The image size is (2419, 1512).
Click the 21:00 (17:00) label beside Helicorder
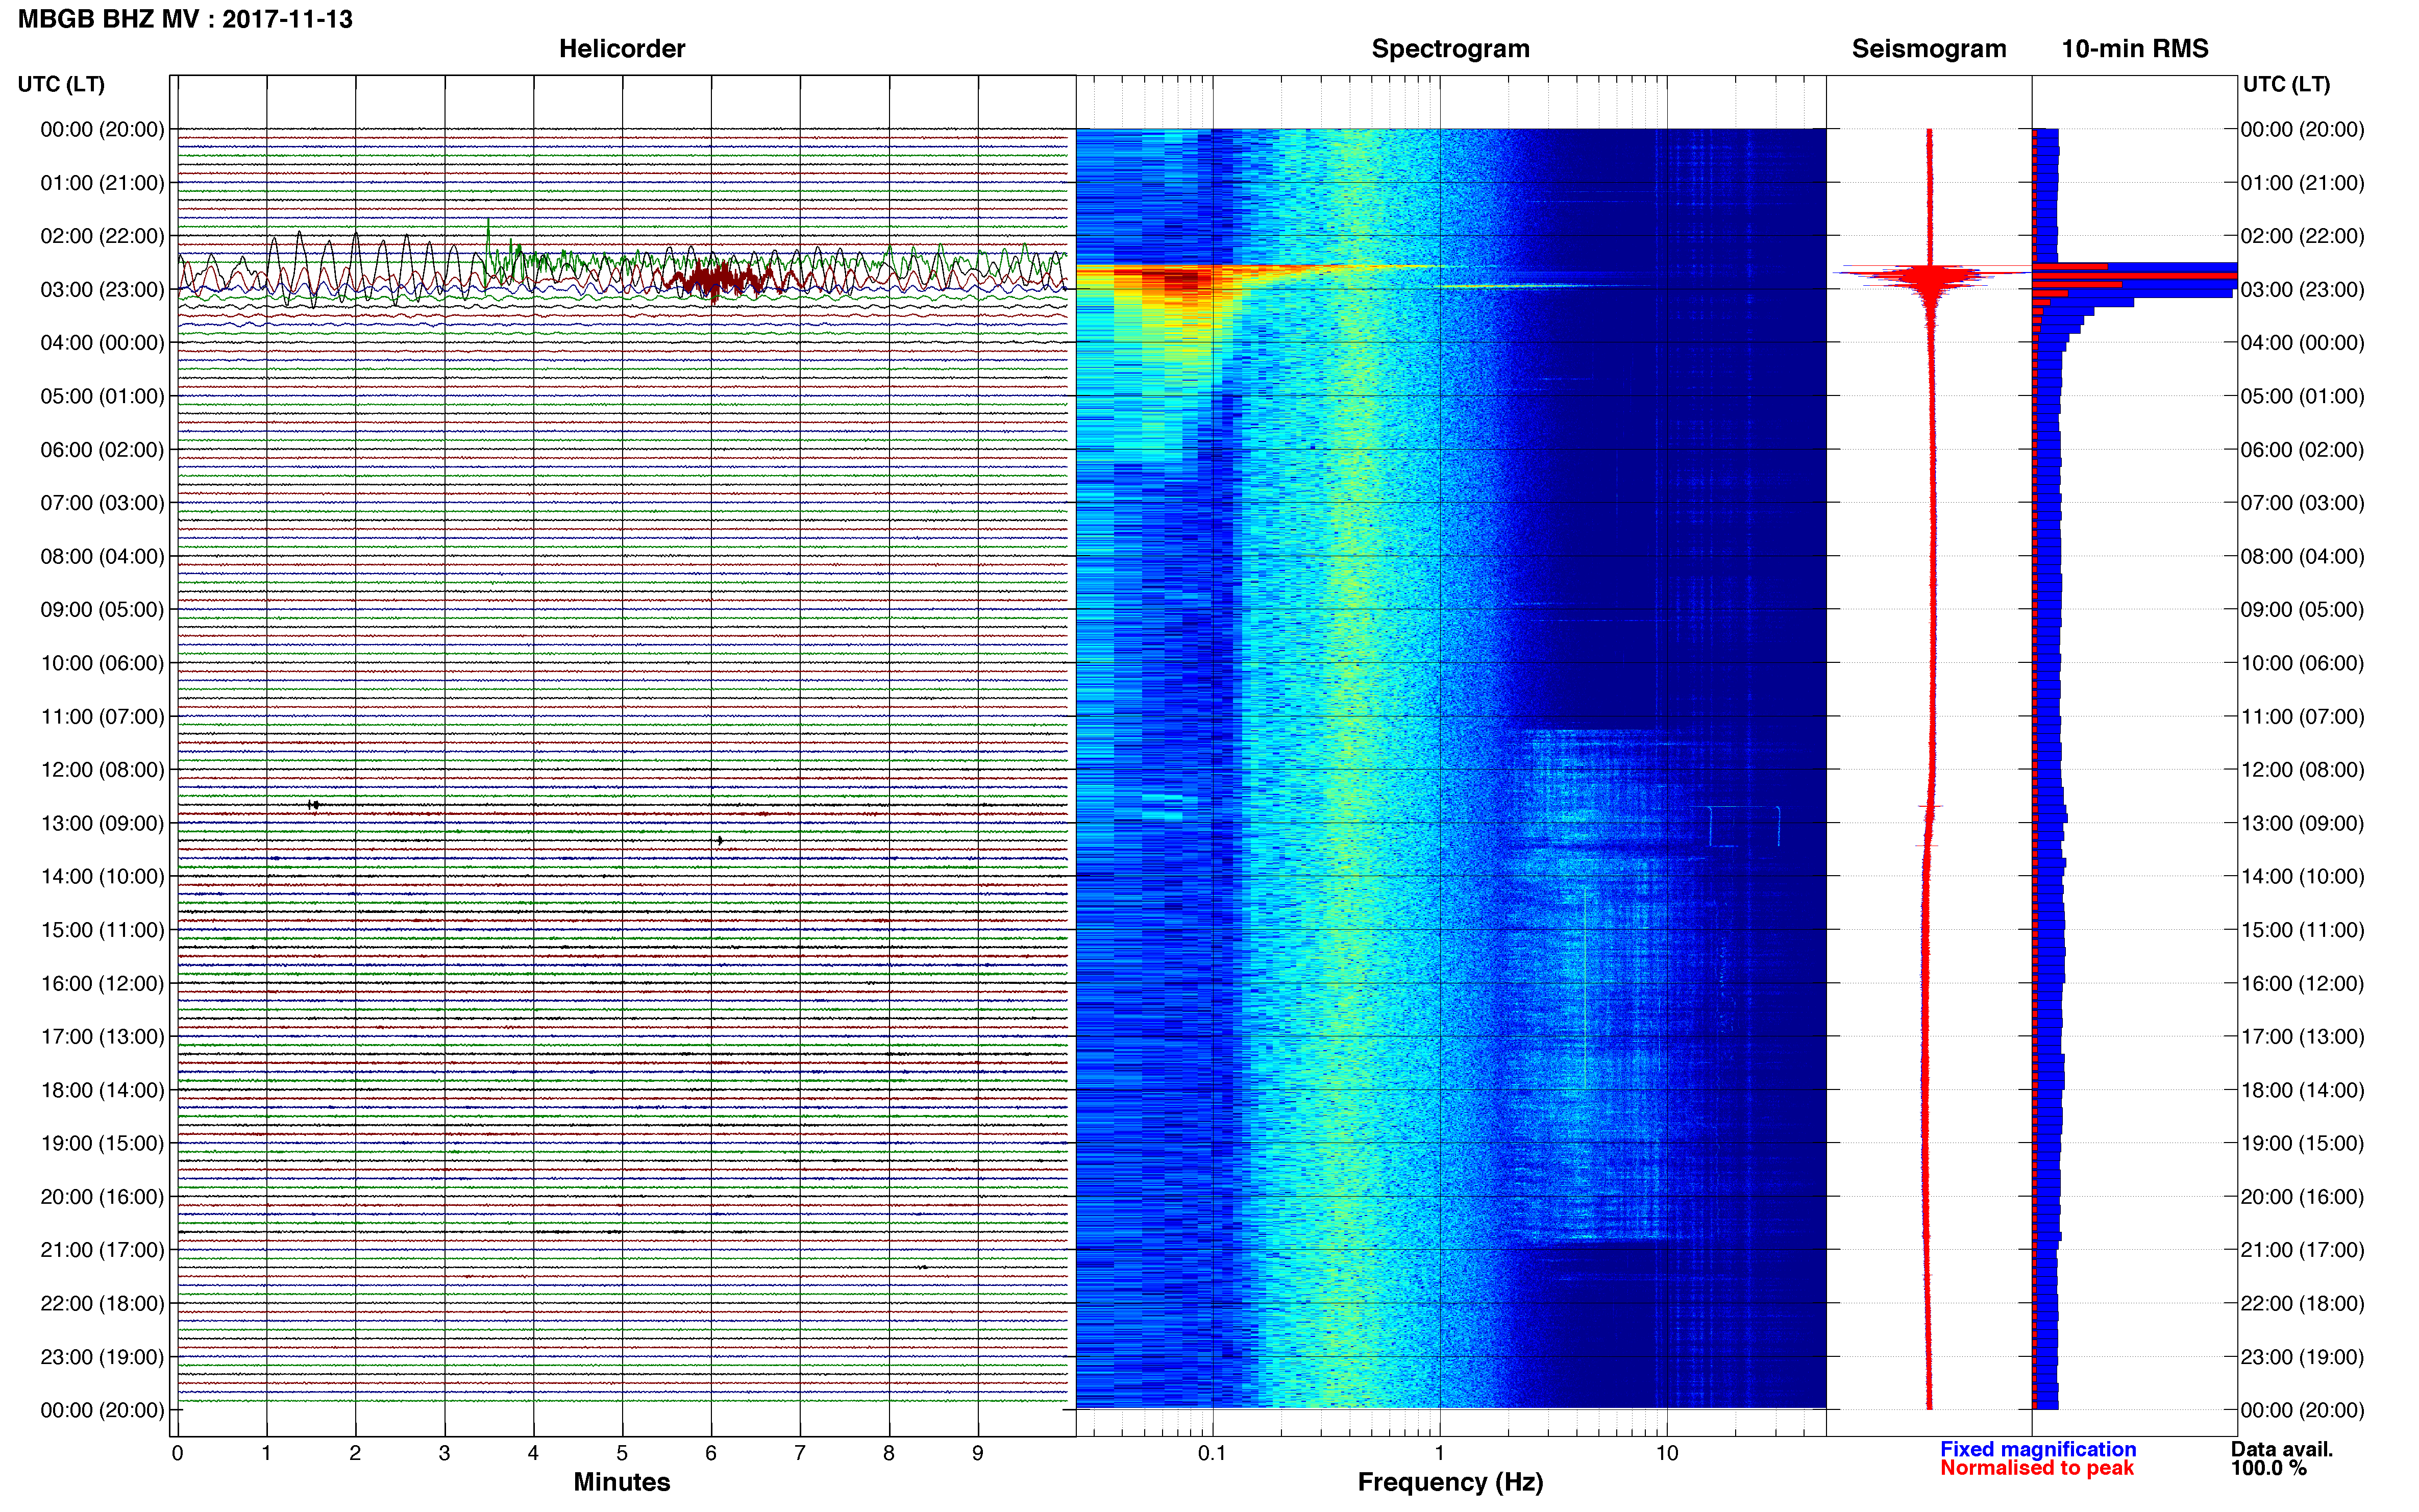102,1250
